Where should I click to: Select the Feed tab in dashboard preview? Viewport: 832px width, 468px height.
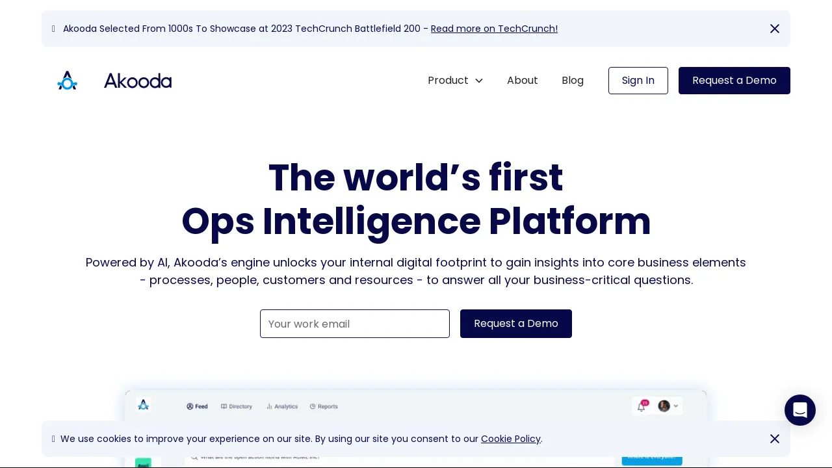tap(197, 406)
